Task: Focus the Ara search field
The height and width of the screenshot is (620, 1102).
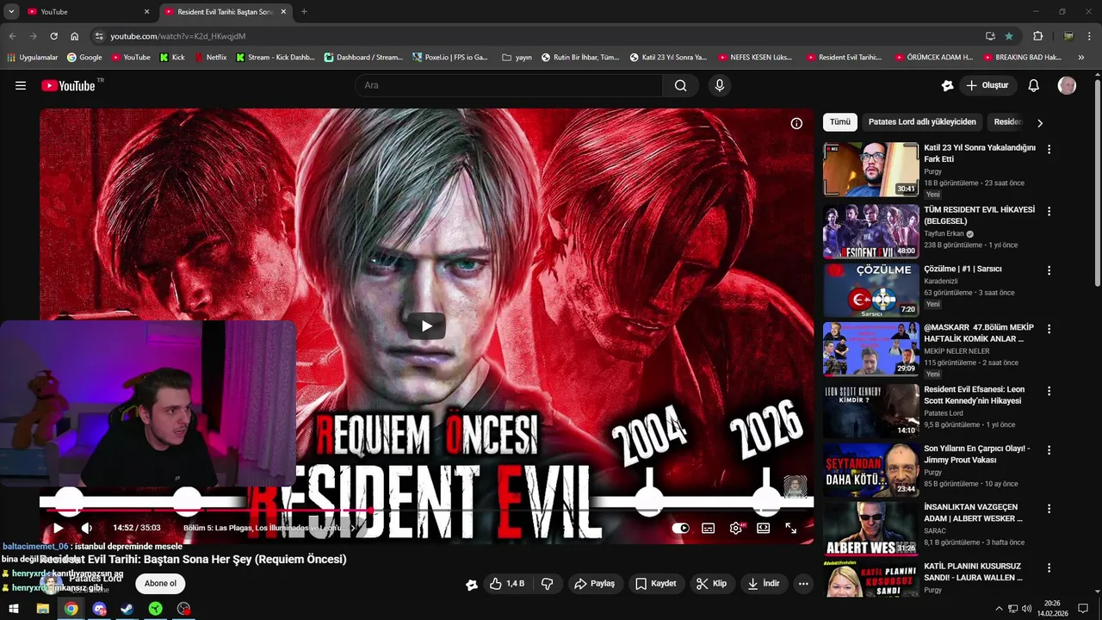Action: (509, 85)
